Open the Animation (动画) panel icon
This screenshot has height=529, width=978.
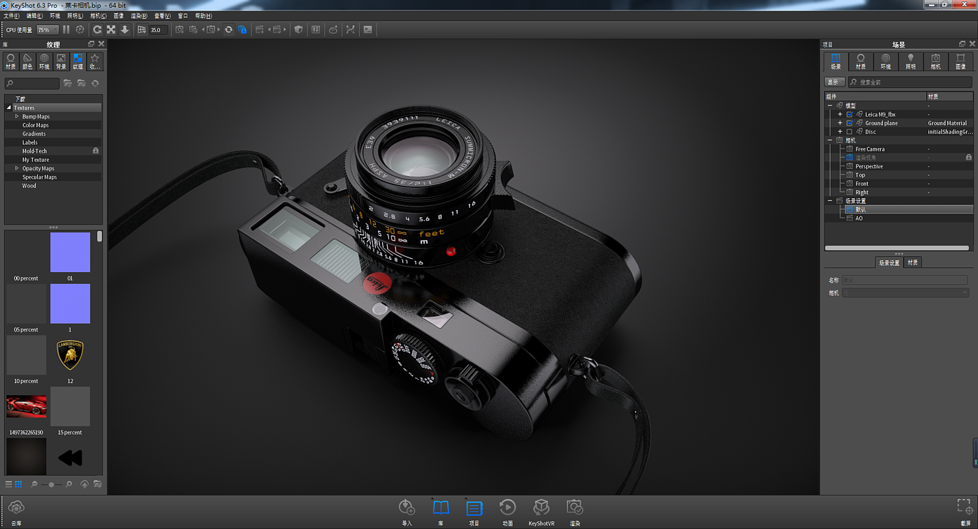tap(508, 508)
